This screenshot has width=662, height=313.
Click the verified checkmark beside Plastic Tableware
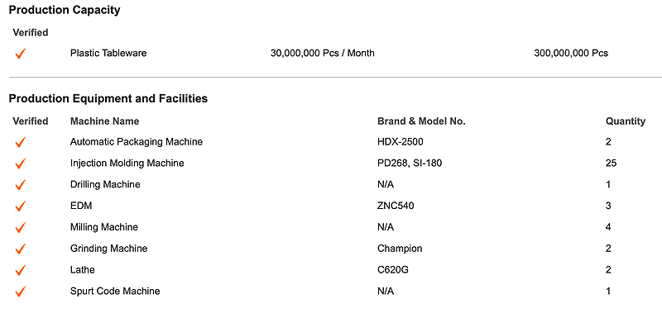[x=20, y=54]
